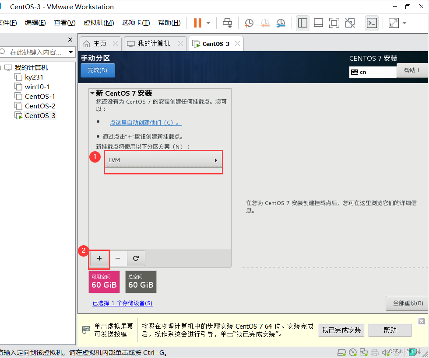429x358 pixels.
Task: Click the reload storage configuration icon
Action: [136, 258]
